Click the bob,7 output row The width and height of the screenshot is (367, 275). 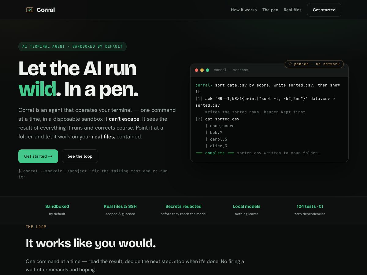[x=214, y=132]
